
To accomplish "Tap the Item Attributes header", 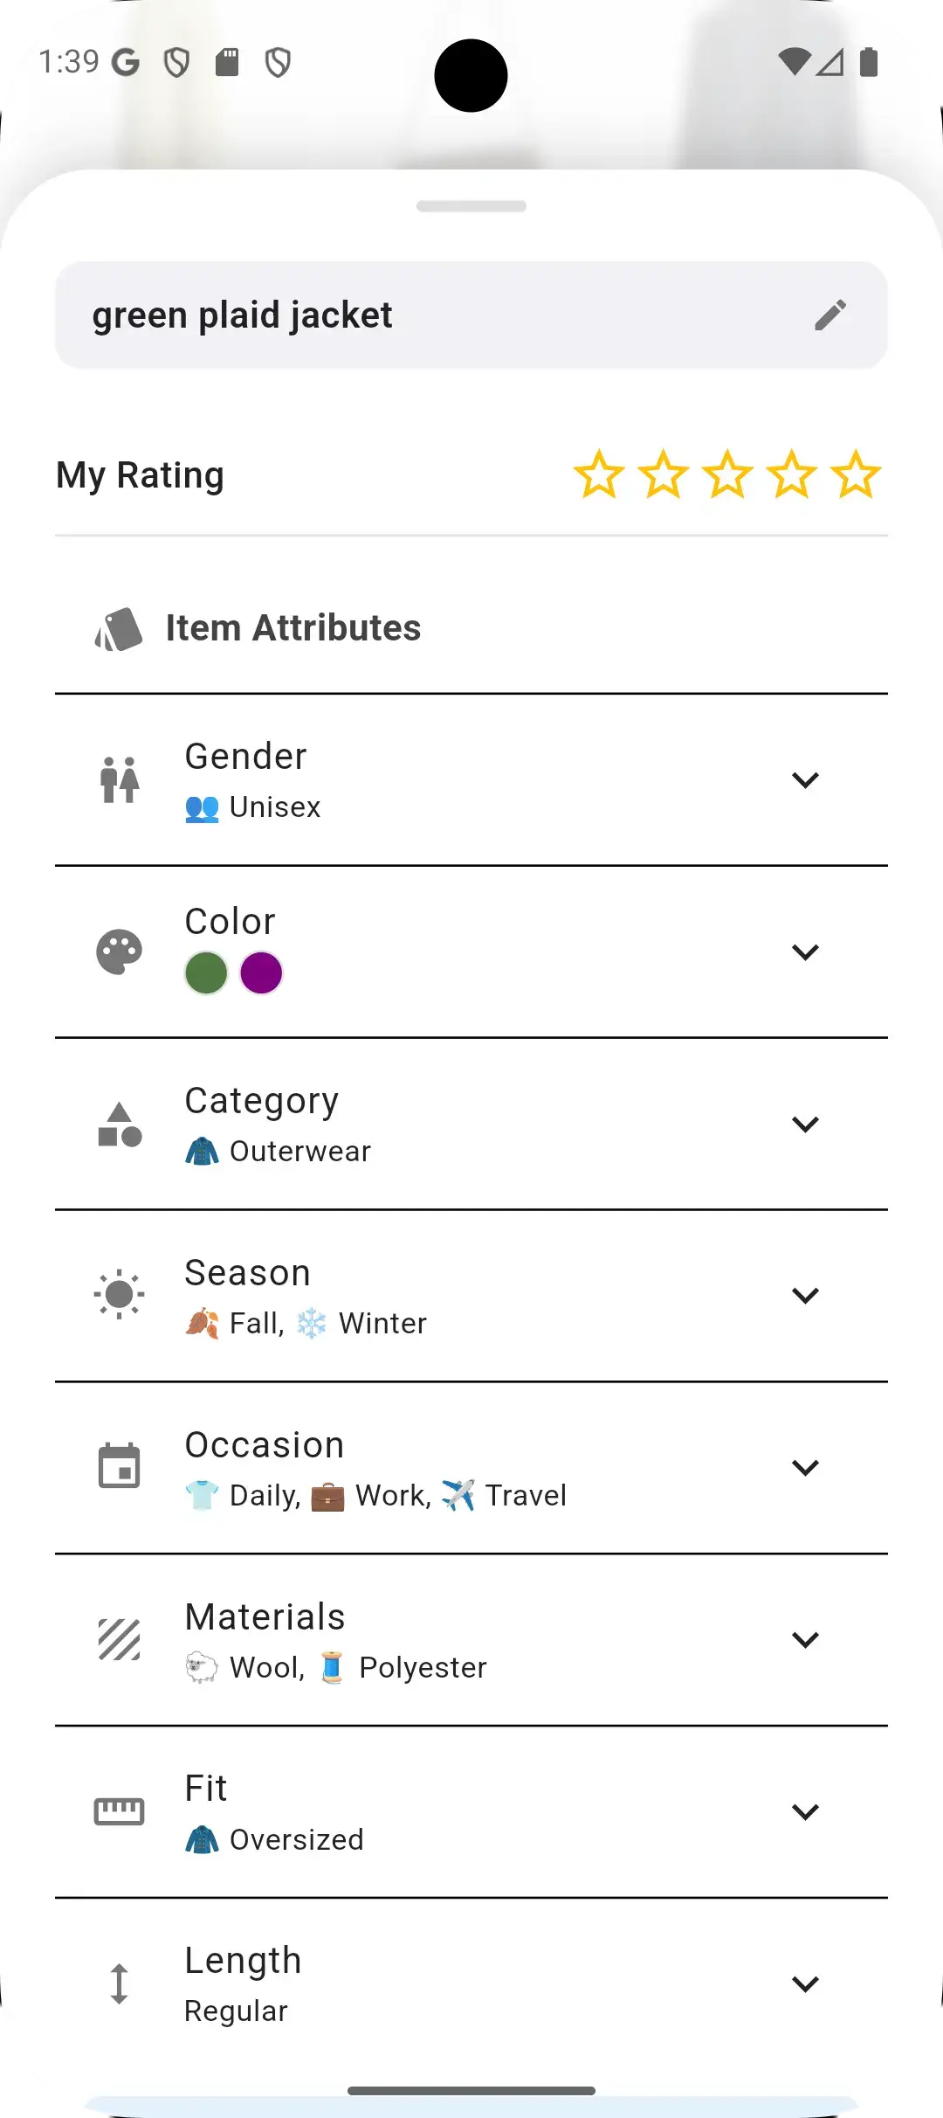I will 293,628.
